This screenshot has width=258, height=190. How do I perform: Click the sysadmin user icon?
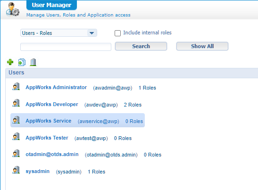click(x=16, y=170)
